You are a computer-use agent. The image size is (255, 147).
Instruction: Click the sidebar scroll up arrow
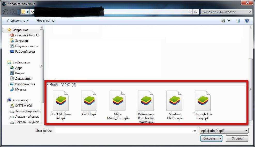(42, 27)
